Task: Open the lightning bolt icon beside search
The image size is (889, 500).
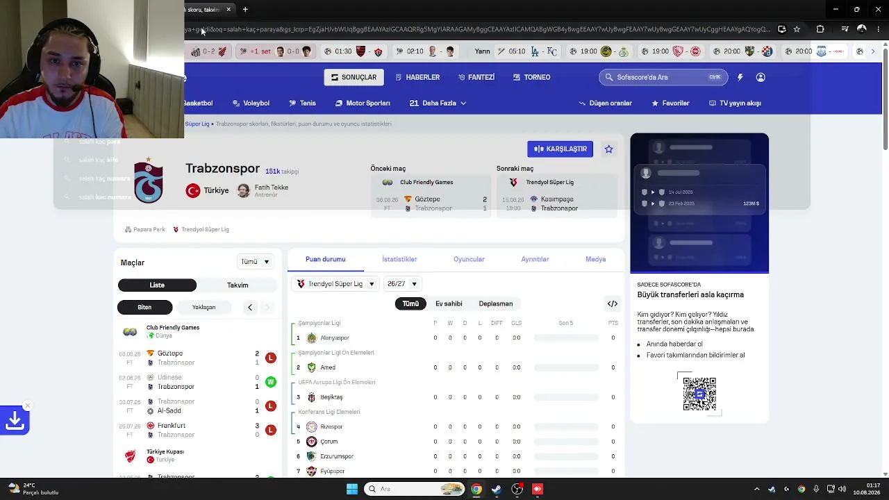Action: 740,77
